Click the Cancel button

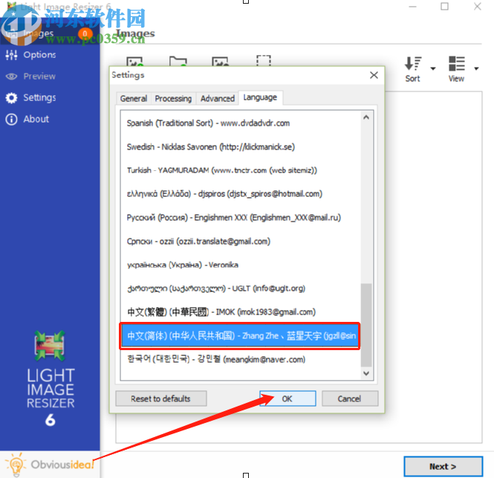pyautogui.click(x=350, y=399)
